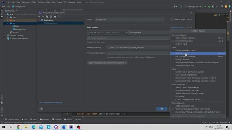Screen dimensions: 232x130
Task: Save configuration icon in dialog toolbar
Action: pyautogui.click(x=51, y=17)
